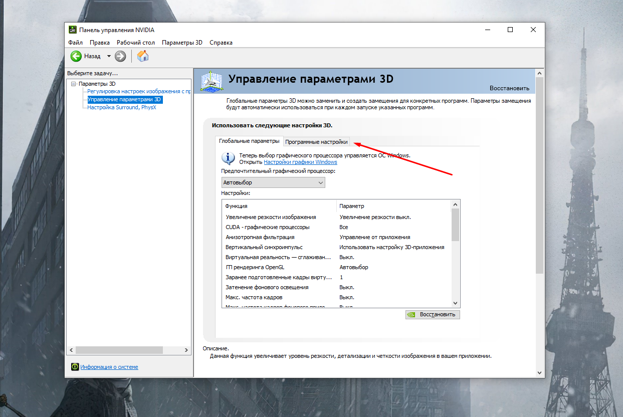Image resolution: width=623 pixels, height=417 pixels.
Task: Select the Макс. частота кадров row
Action: click(337, 297)
